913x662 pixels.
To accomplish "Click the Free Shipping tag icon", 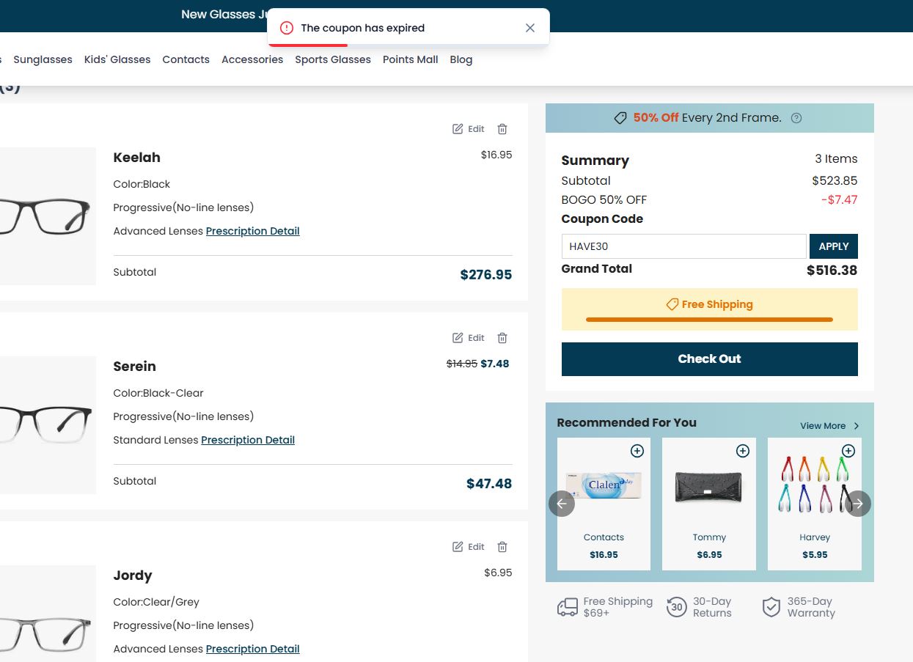I will pos(672,304).
